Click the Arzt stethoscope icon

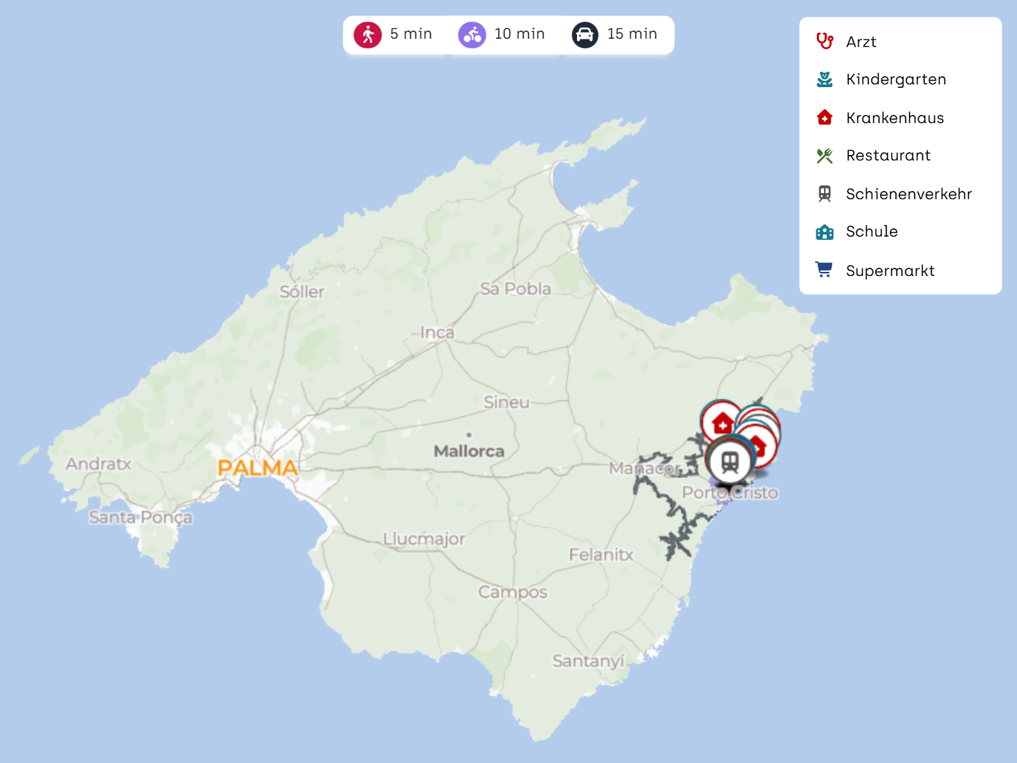(824, 42)
